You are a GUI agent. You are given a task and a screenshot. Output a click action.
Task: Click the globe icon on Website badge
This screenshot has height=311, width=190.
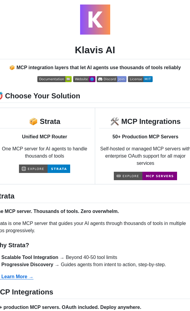pos(92,79)
